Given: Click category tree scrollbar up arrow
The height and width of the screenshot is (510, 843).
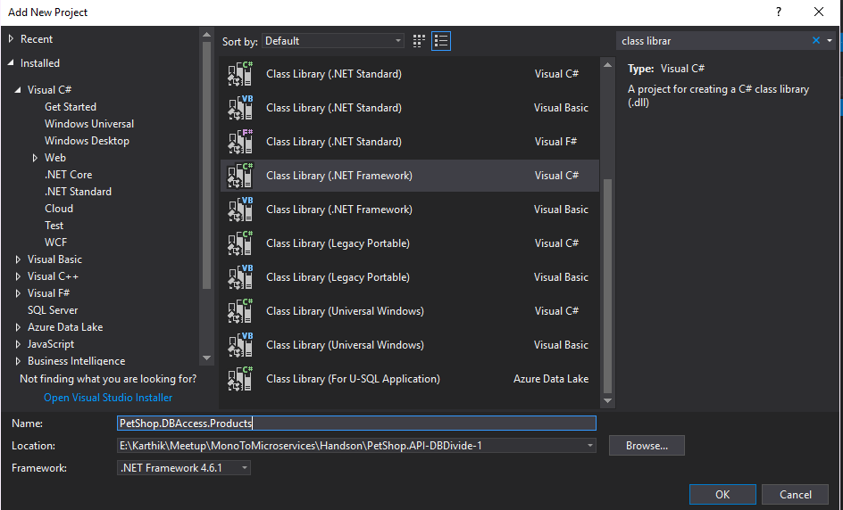Looking at the screenshot, I should [x=206, y=35].
